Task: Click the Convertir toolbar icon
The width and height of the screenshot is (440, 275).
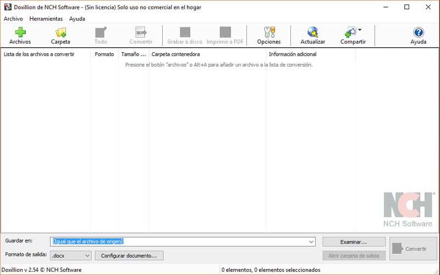Action: [x=141, y=32]
